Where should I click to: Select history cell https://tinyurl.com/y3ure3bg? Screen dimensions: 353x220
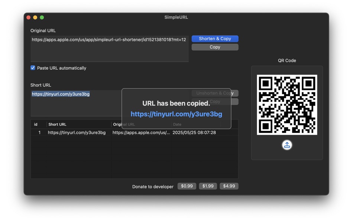(77, 133)
